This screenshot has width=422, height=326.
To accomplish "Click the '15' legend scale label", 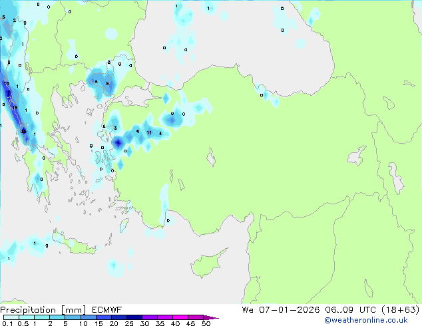I will point(99,323).
